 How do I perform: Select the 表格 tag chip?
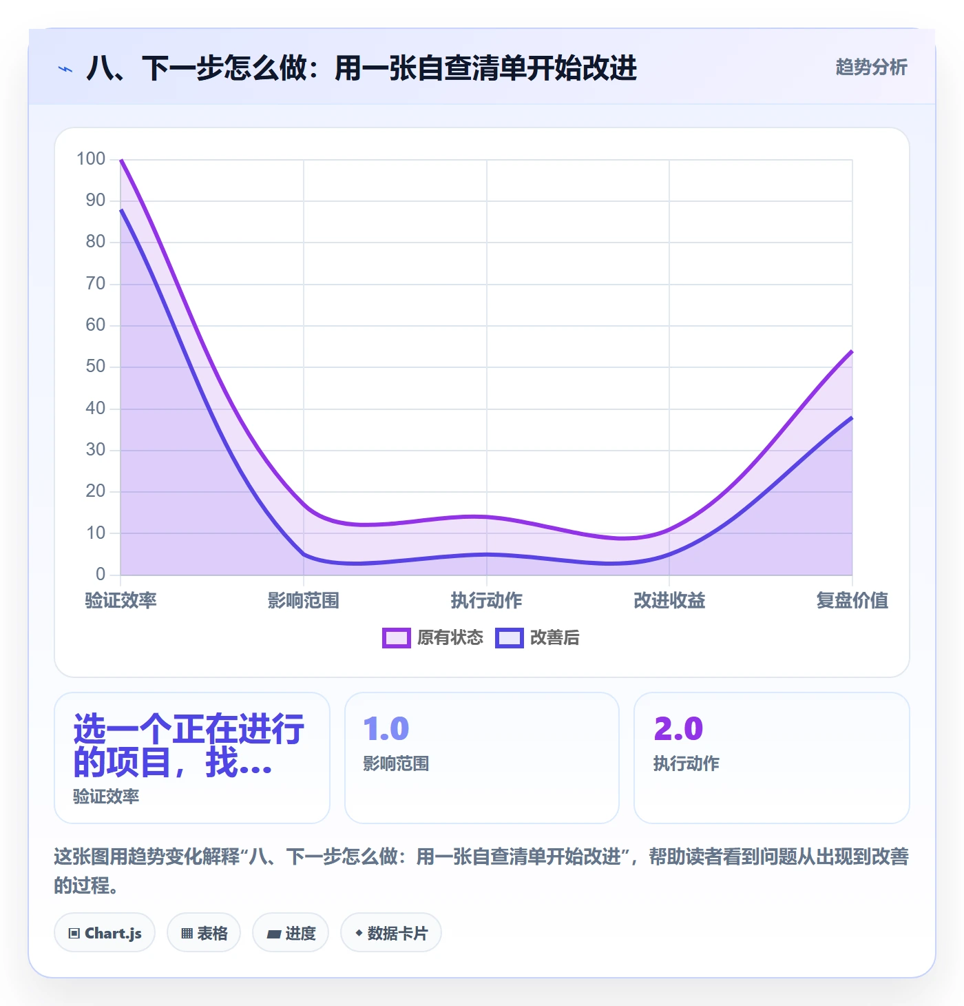pos(204,933)
